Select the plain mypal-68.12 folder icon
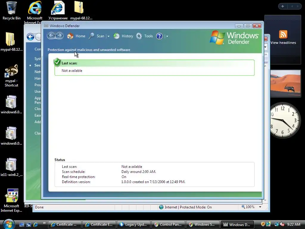This screenshot has width=305, height=229. 12,42
